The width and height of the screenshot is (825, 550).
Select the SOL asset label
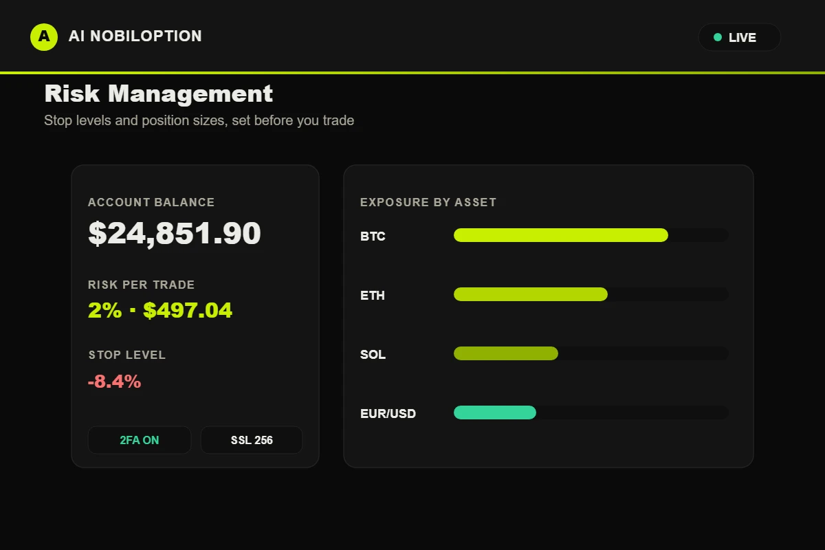373,355
